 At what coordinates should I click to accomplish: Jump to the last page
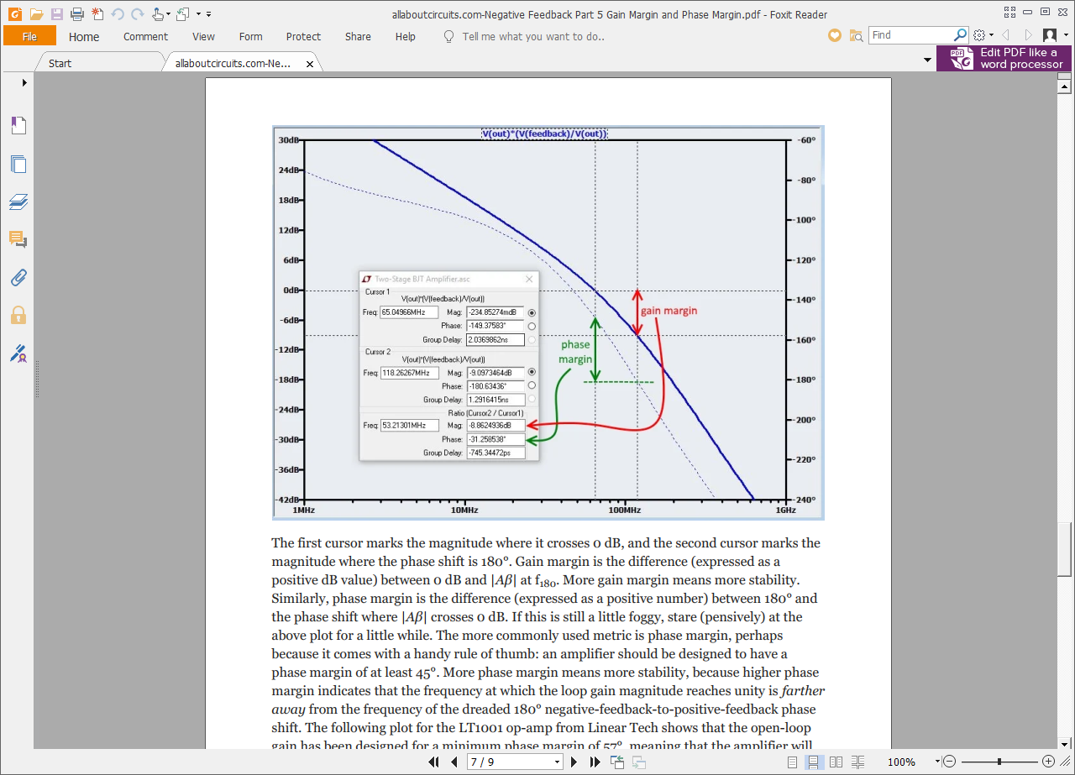point(595,762)
